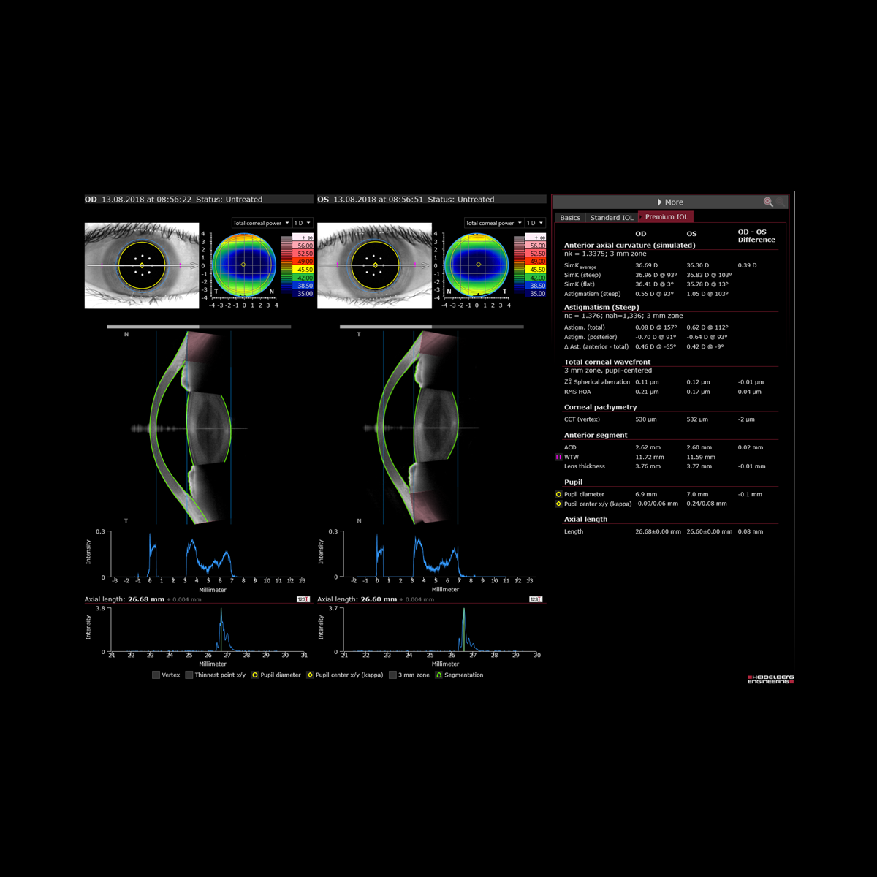Click the dimmed zoom-out magnifier icon
877x877 pixels.
(x=781, y=202)
